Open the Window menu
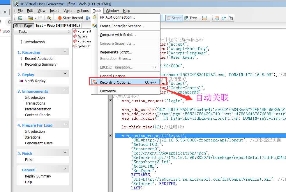286x192 pixels. (112, 10)
